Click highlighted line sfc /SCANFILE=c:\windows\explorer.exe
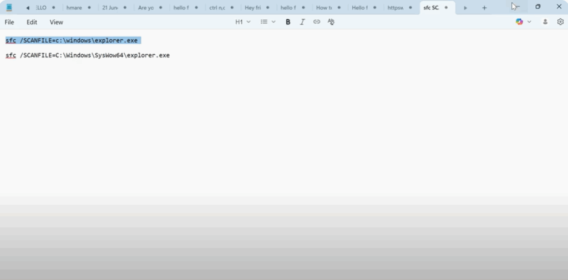 72,40
